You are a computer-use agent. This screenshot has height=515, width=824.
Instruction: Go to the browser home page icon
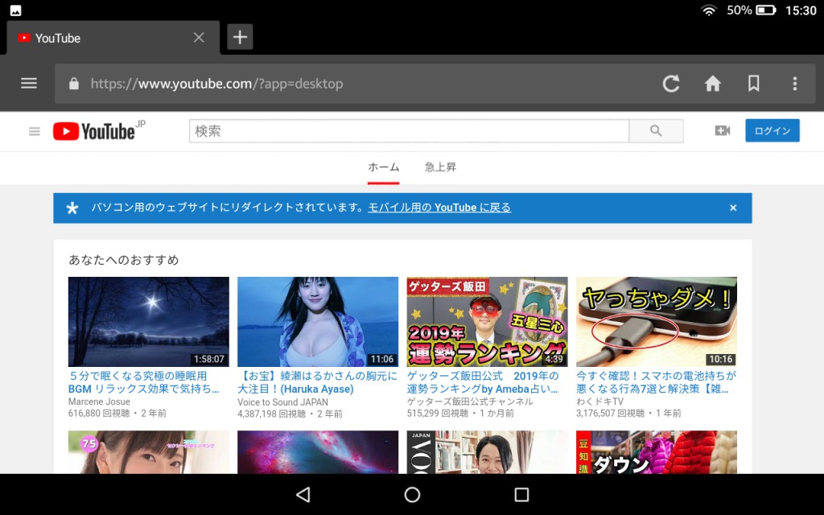(x=713, y=83)
